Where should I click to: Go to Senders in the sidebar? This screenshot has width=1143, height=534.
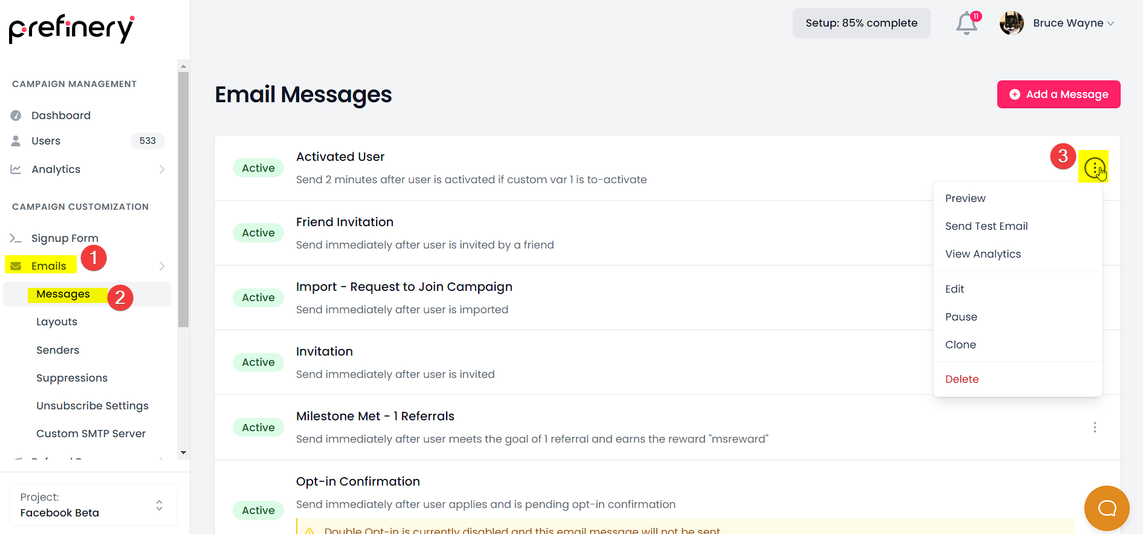tap(57, 350)
